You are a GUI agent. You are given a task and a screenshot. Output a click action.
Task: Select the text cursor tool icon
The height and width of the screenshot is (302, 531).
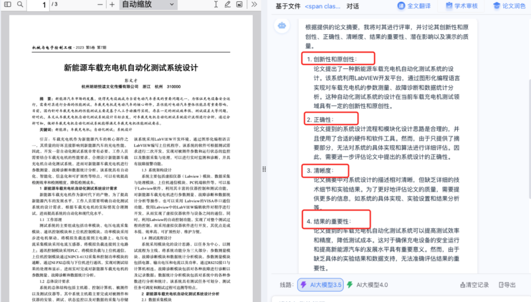(216, 4)
